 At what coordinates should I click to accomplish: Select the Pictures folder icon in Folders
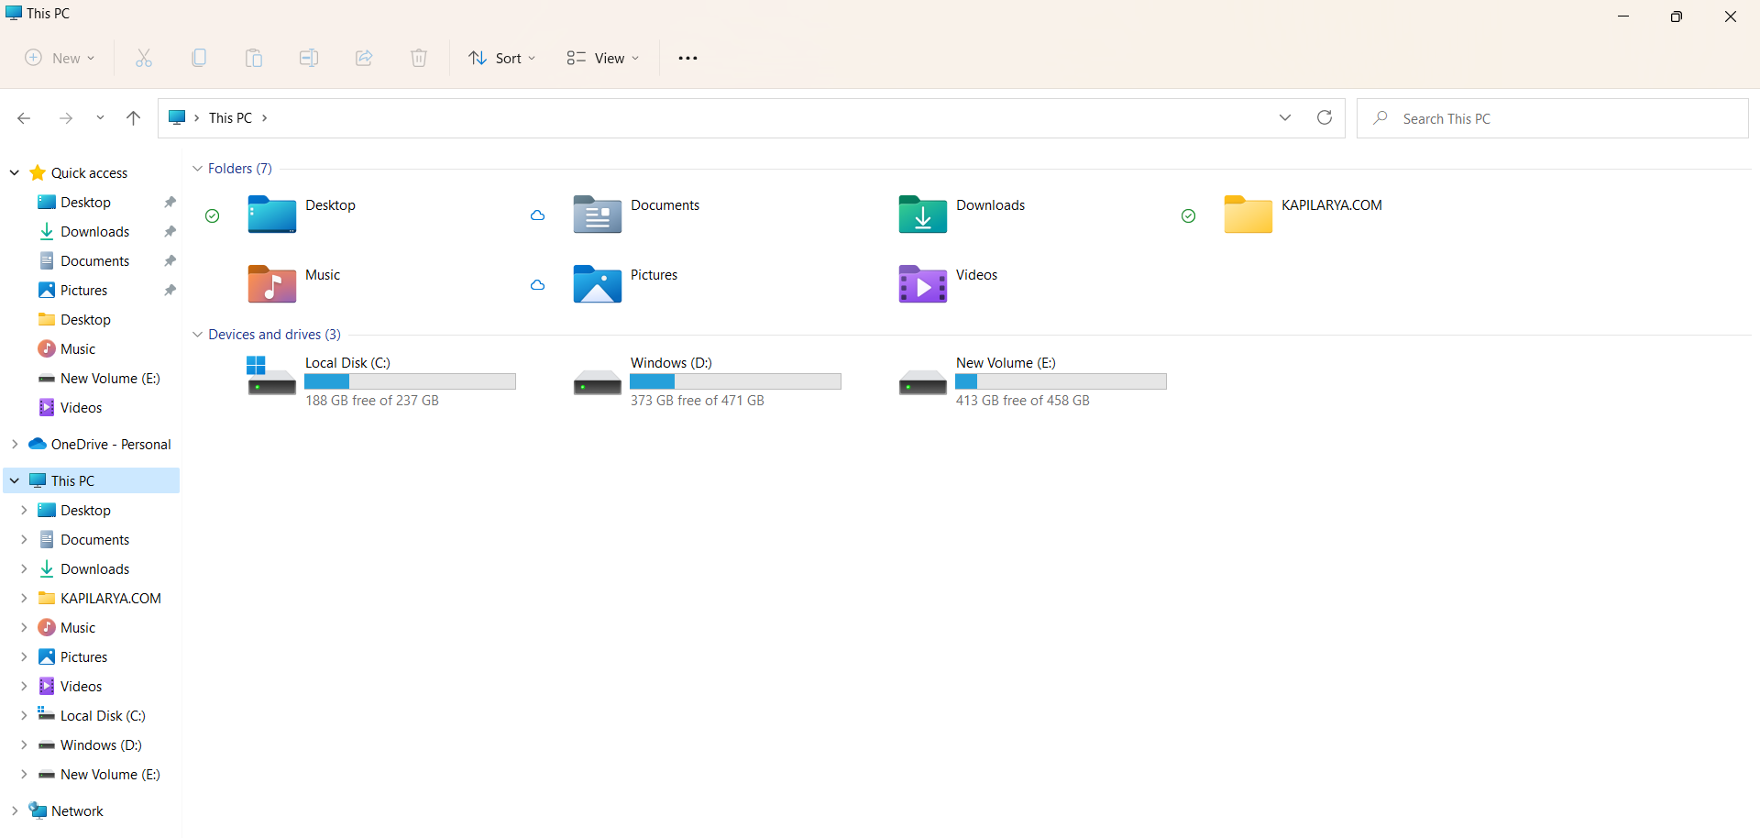click(x=598, y=284)
